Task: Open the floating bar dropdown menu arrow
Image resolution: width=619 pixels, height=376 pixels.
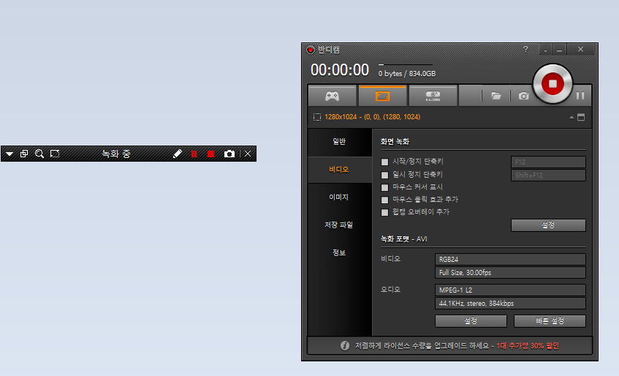Action: (10, 154)
